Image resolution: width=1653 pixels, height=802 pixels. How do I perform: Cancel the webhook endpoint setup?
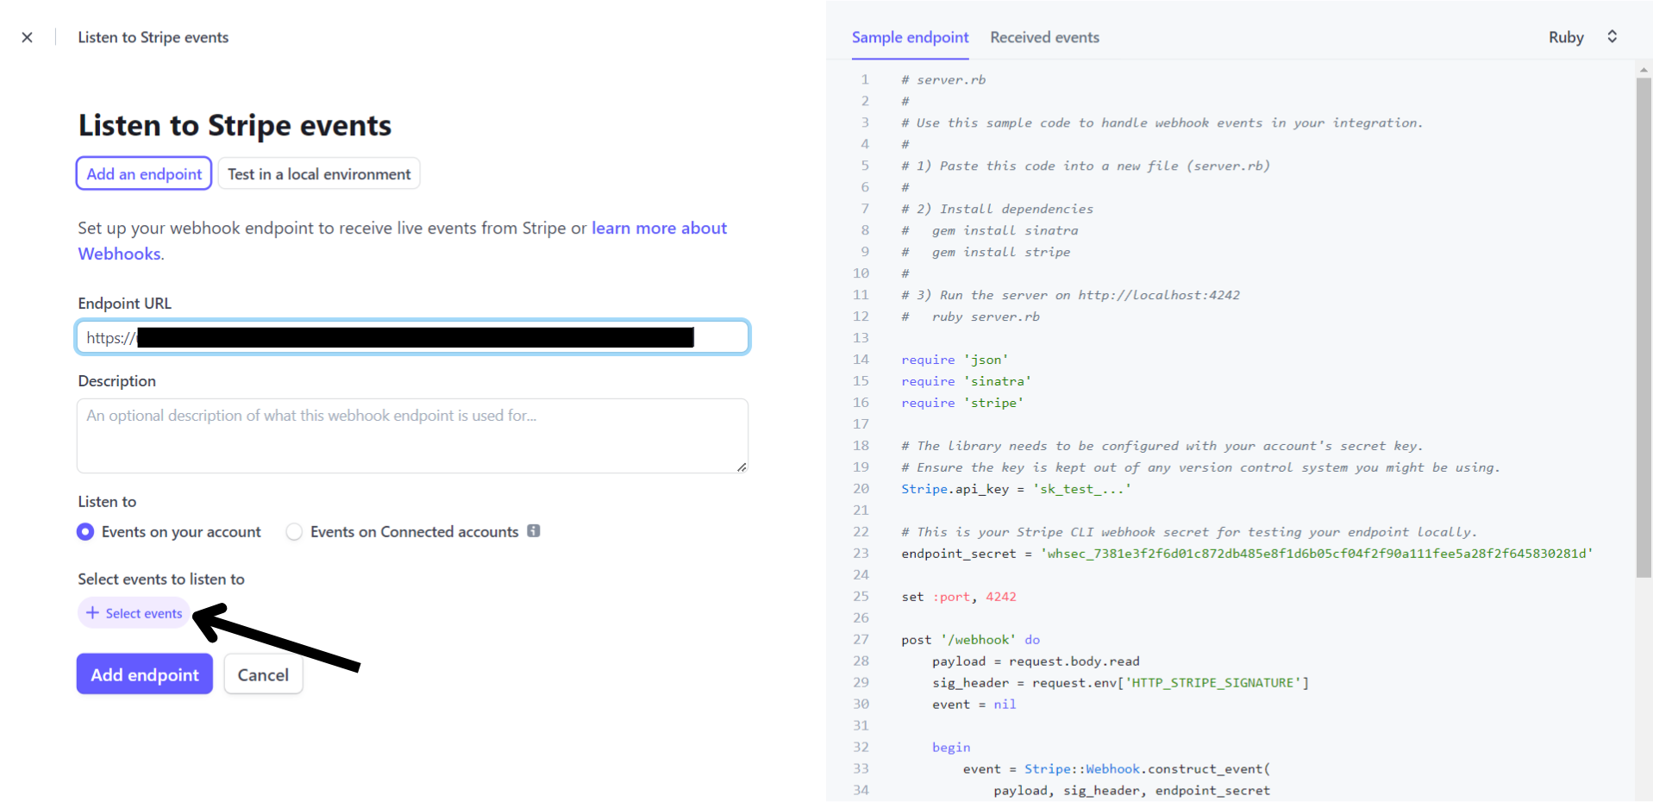click(263, 674)
